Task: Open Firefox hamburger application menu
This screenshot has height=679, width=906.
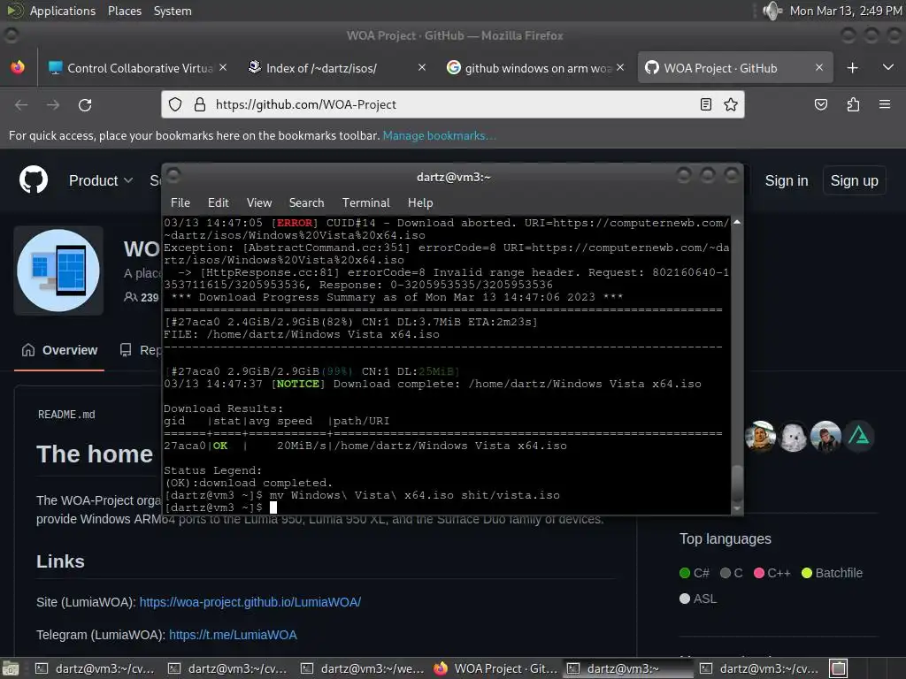Action: 885,104
